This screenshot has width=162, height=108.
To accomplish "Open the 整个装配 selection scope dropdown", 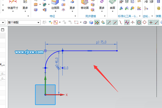I will (x=24, y=22).
